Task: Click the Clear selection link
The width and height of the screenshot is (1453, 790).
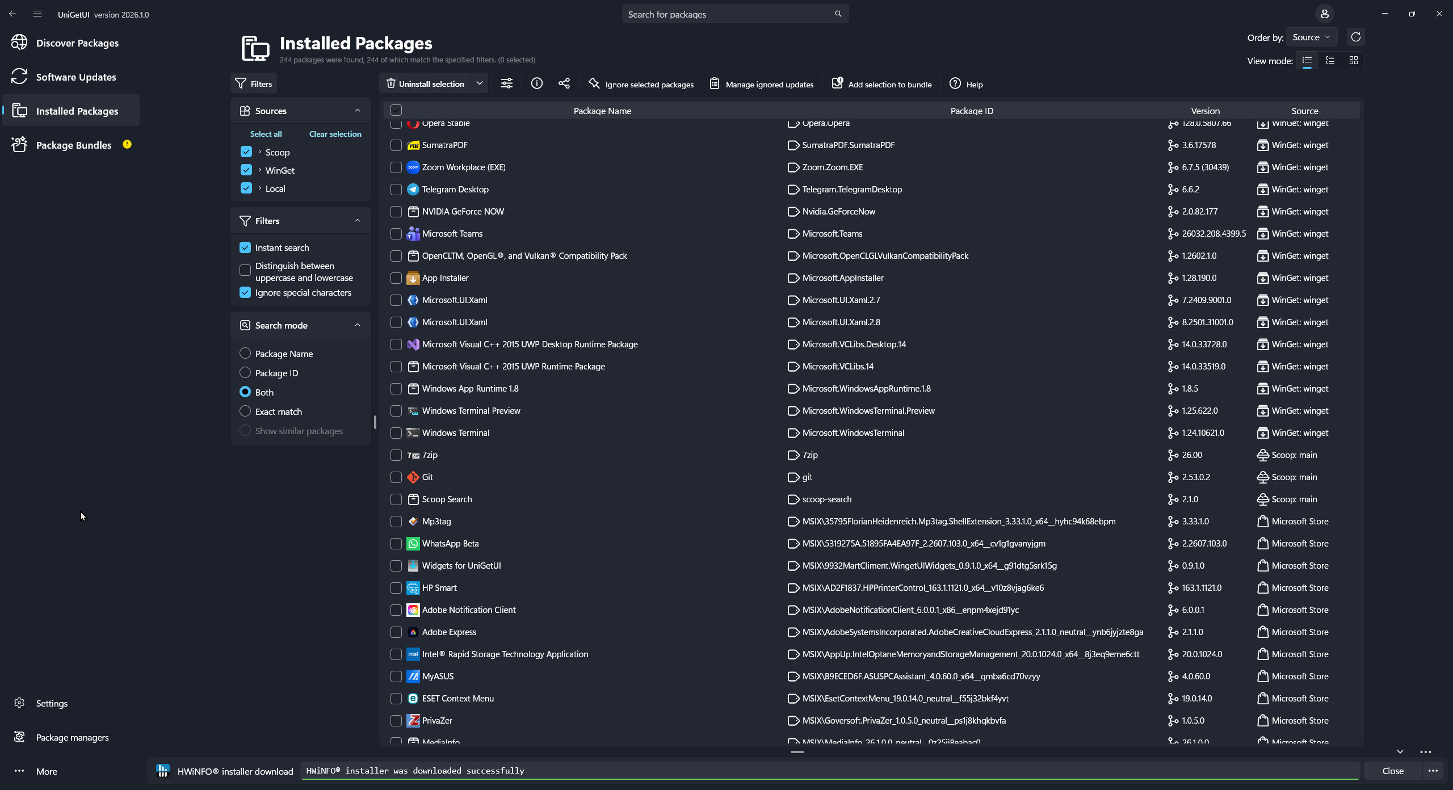Action: tap(335, 134)
